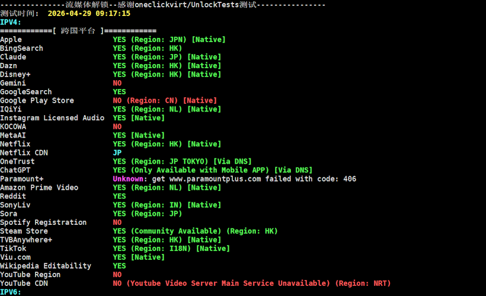486x296 pixels.
Task: Click the timestamp 2026-04-29 09:17:15
Action: 88,13
